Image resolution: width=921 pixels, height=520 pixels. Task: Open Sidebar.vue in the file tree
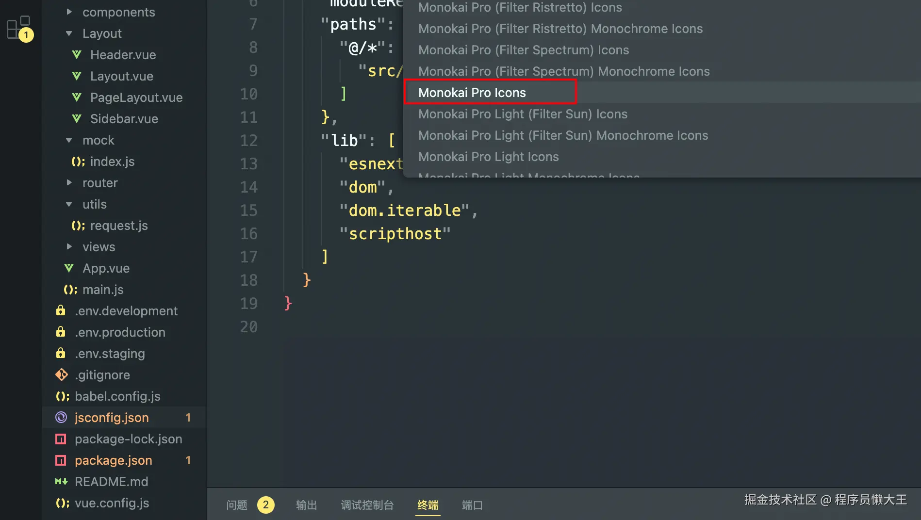124,119
